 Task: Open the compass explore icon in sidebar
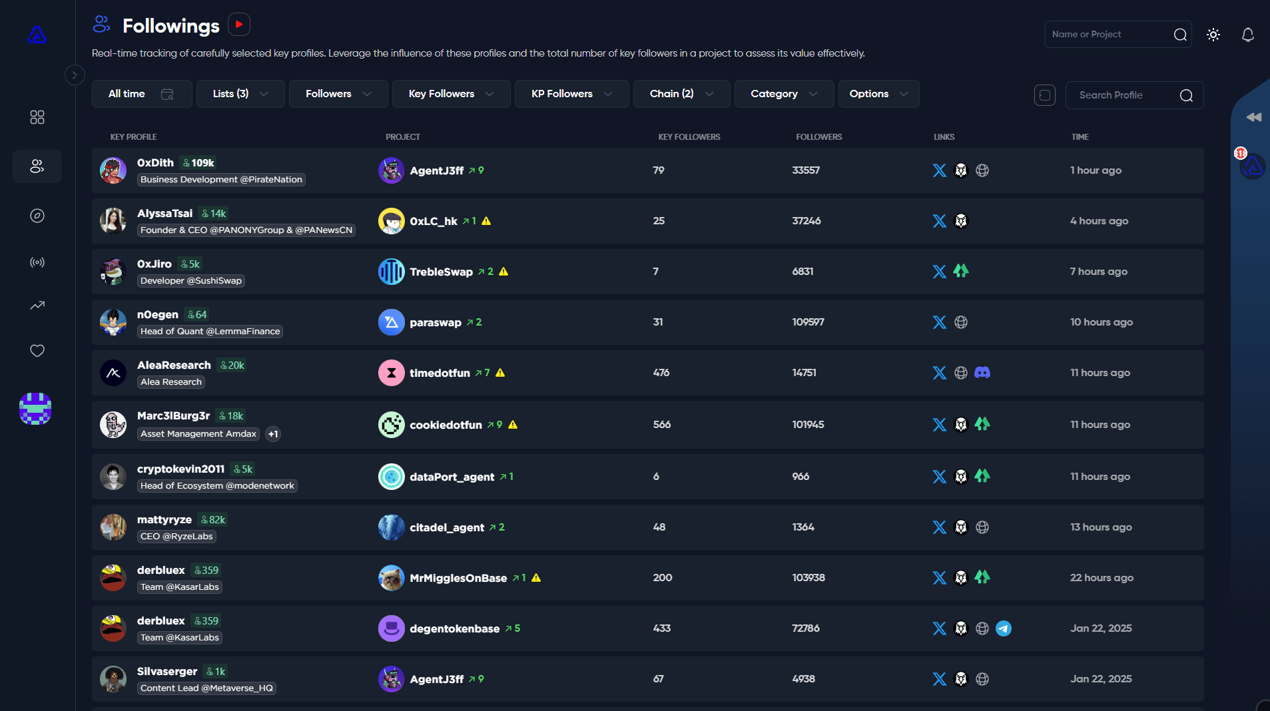coord(37,216)
